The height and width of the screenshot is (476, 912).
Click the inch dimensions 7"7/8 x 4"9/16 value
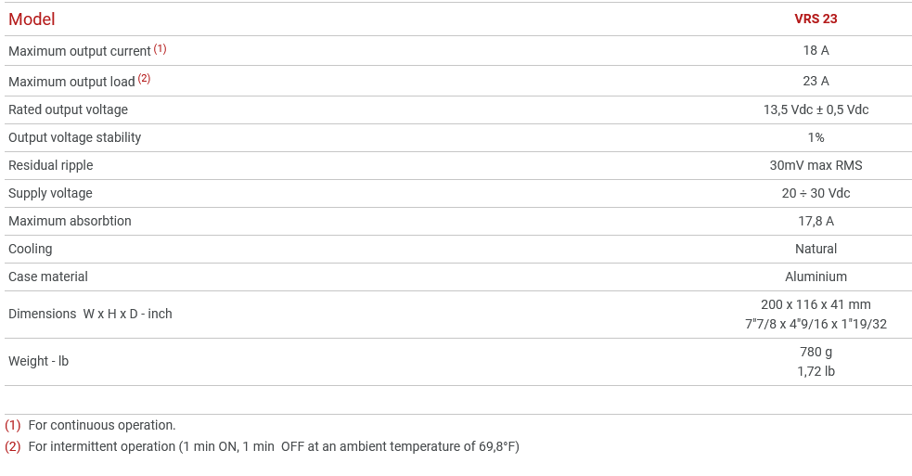pyautogui.click(x=816, y=324)
